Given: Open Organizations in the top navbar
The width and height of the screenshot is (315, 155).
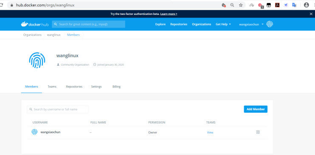Looking at the screenshot, I should point(202,24).
